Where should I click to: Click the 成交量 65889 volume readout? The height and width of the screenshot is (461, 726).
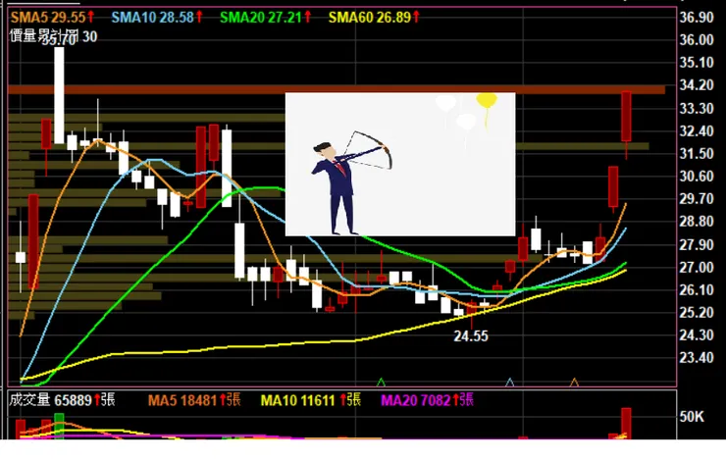62,400
